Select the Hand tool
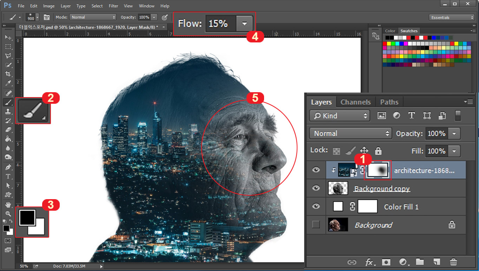Screen dimensions: 479x271 pyautogui.click(x=8, y=205)
